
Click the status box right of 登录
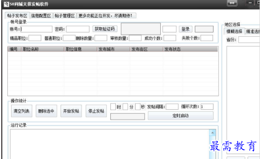tap(204, 29)
